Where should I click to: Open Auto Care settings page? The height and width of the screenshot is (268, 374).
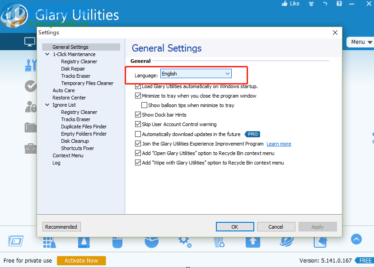[x=64, y=90]
